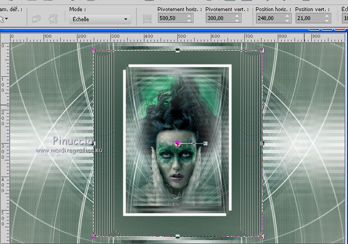Click the top-left corner selection handle
This screenshot has height=244, width=348.
(94, 51)
